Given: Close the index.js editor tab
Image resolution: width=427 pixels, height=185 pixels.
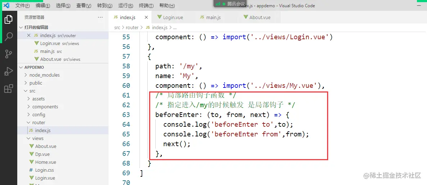Looking at the screenshot, I should 146,18.
